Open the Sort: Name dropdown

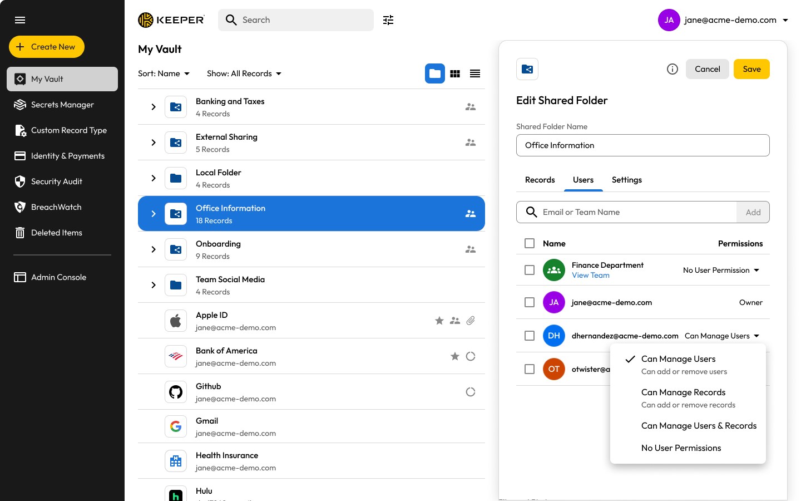[163, 73]
